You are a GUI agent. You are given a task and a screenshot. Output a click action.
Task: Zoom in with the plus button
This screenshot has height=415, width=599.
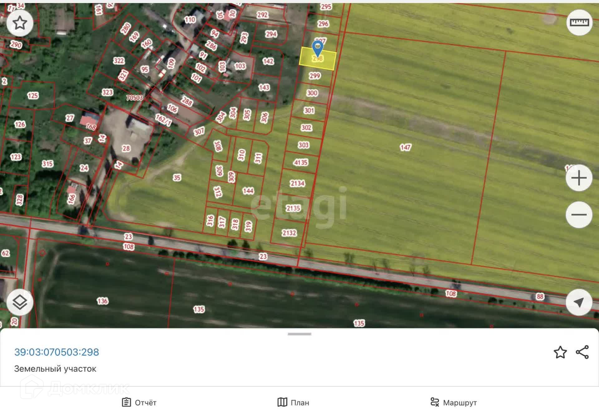click(x=579, y=178)
